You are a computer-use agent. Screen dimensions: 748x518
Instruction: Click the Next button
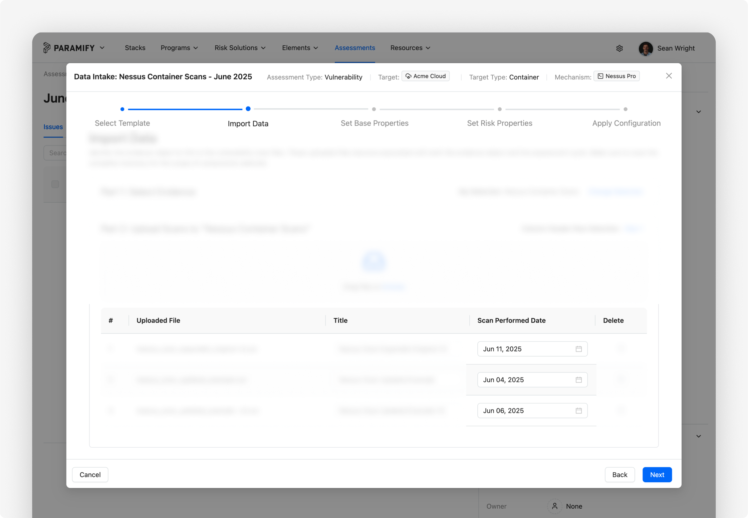657,475
